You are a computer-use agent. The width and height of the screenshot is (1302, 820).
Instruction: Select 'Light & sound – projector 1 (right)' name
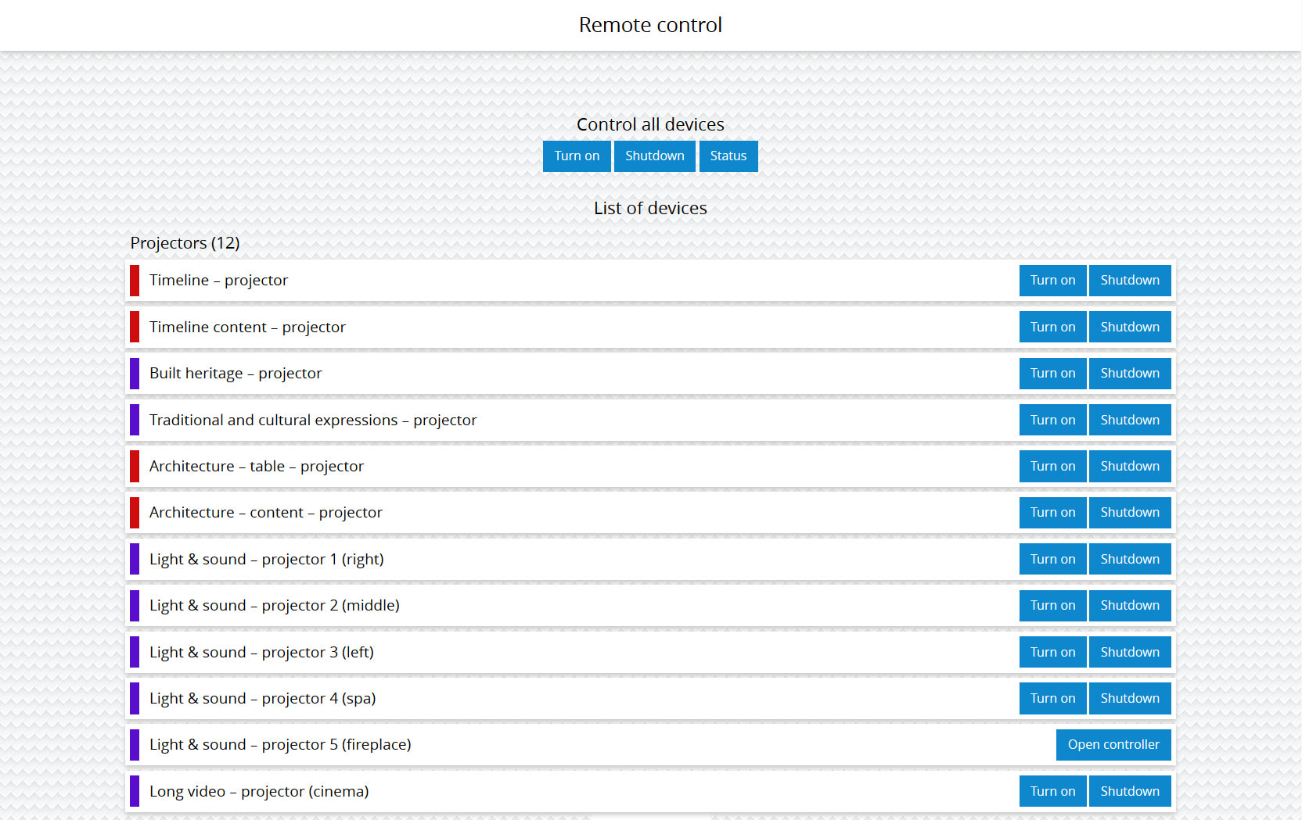click(267, 559)
